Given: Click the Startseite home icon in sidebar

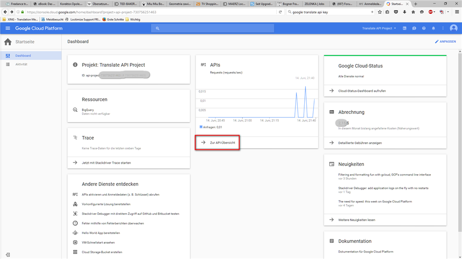Looking at the screenshot, I should [x=8, y=42].
